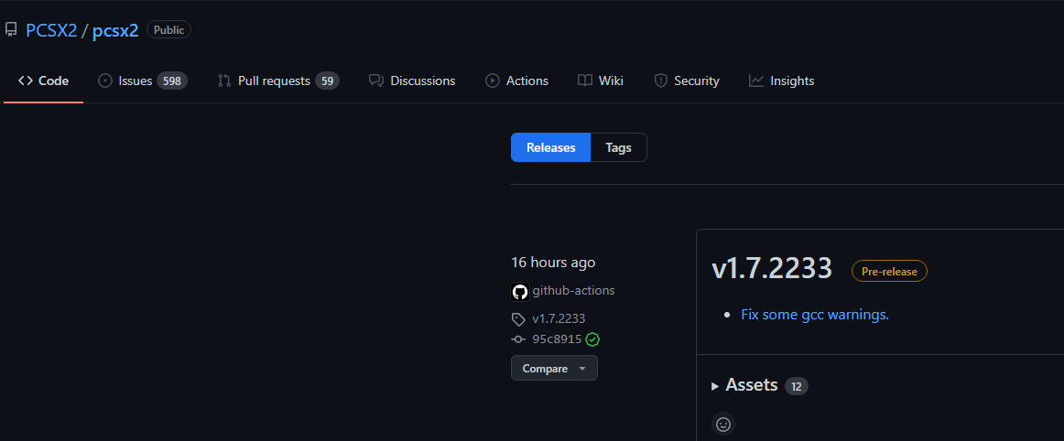Open the smiley reaction picker

723,425
